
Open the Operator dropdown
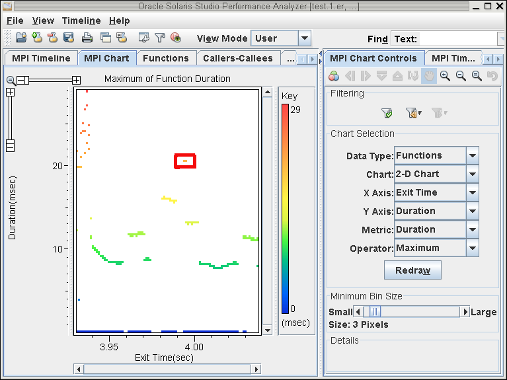[473, 248]
